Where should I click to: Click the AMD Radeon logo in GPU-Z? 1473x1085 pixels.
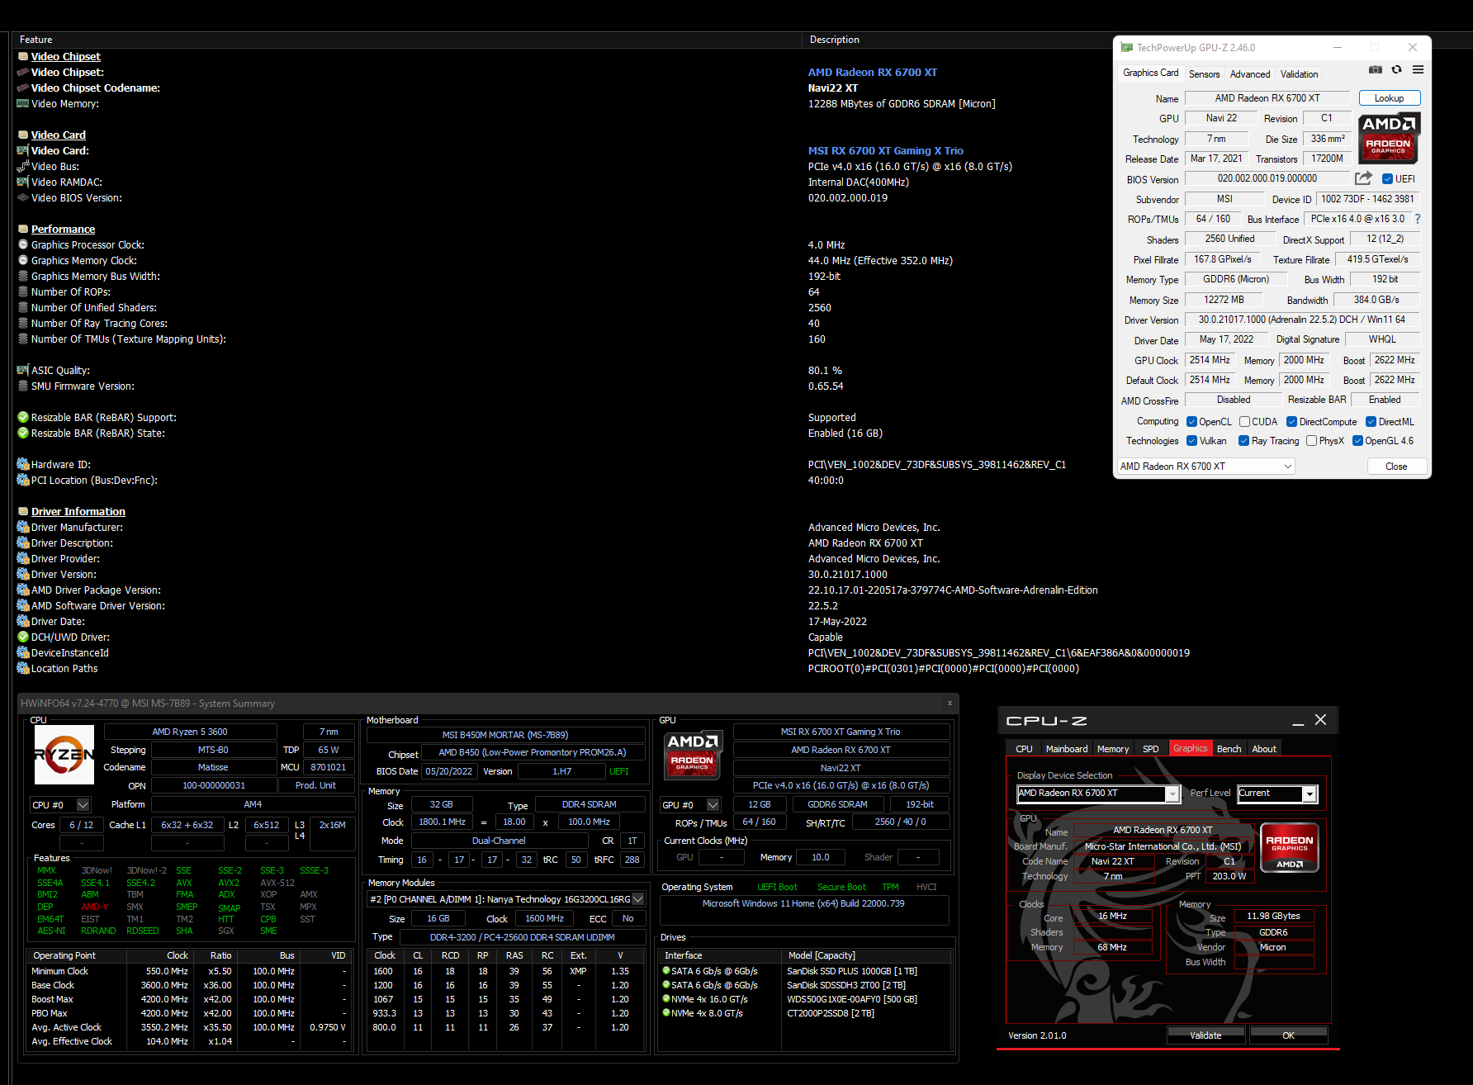[1389, 138]
